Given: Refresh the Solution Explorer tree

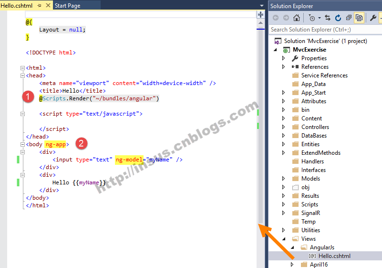Looking at the screenshot, I should tap(338, 18).
